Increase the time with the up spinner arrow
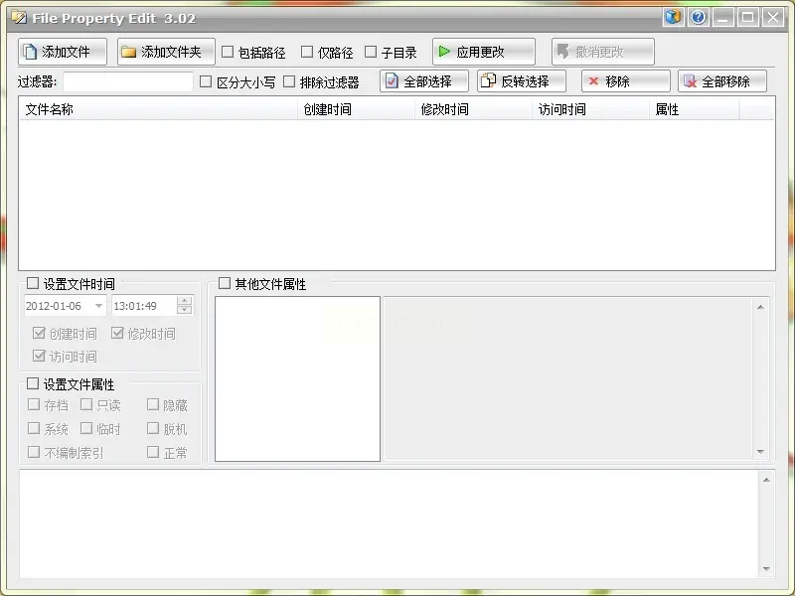Screen dimensions: 795x596 [185, 301]
